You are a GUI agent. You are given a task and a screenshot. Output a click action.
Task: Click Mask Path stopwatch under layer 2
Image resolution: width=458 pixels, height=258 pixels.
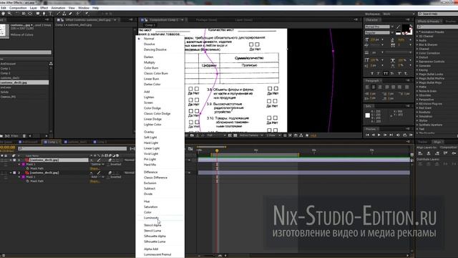coord(28,181)
